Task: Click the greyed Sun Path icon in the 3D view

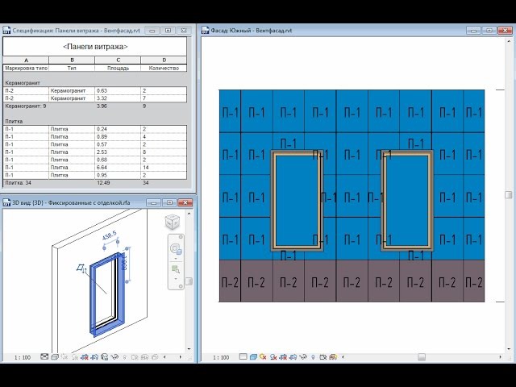Action: 64,357
